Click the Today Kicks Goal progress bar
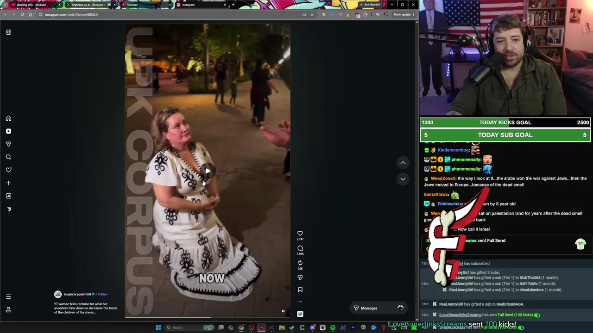Screen dimensions: 593x333 [505, 123]
